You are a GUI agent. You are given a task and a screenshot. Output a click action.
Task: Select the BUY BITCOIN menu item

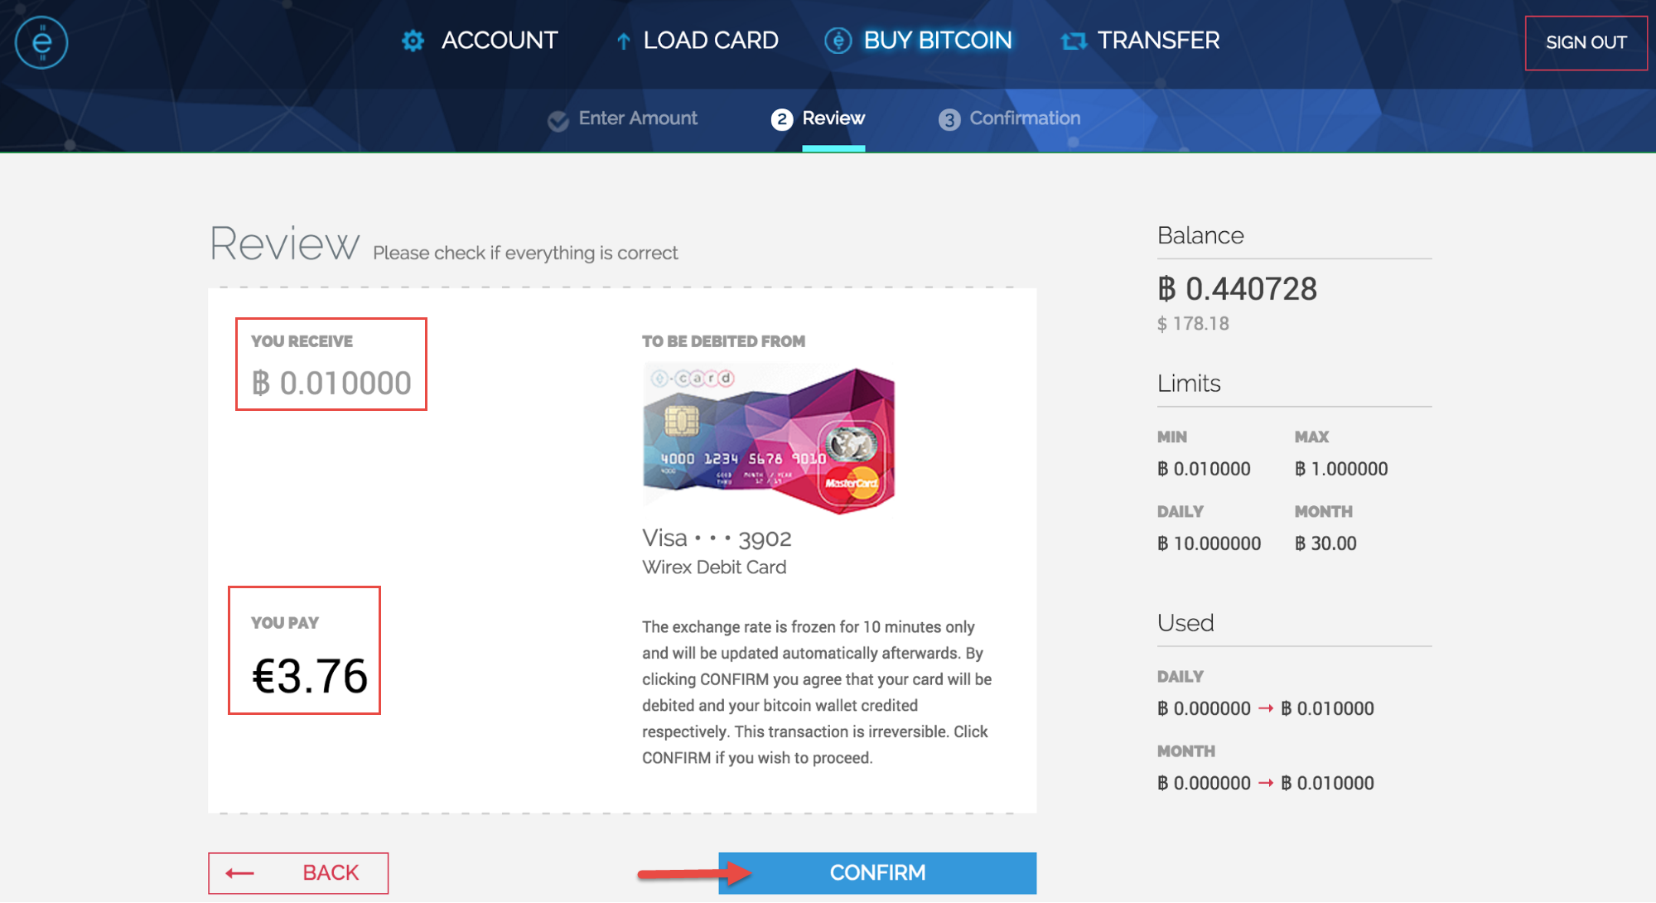pyautogui.click(x=938, y=41)
